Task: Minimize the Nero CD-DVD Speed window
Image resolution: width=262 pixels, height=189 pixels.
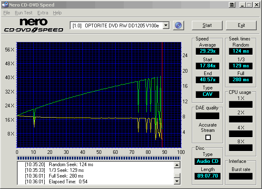Action: (x=242, y=5)
